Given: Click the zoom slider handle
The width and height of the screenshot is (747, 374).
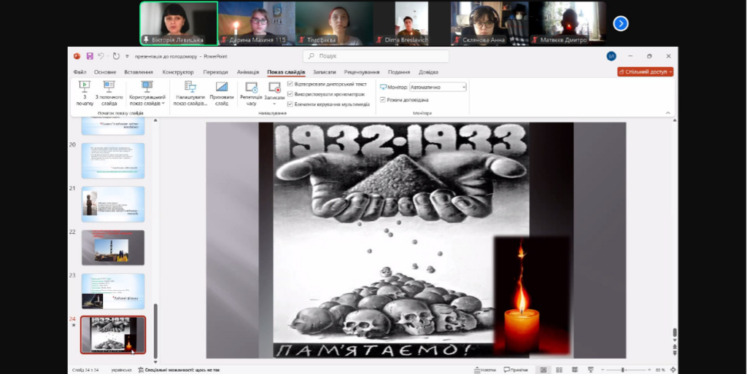Looking at the screenshot, I should pyautogui.click(x=622, y=370).
